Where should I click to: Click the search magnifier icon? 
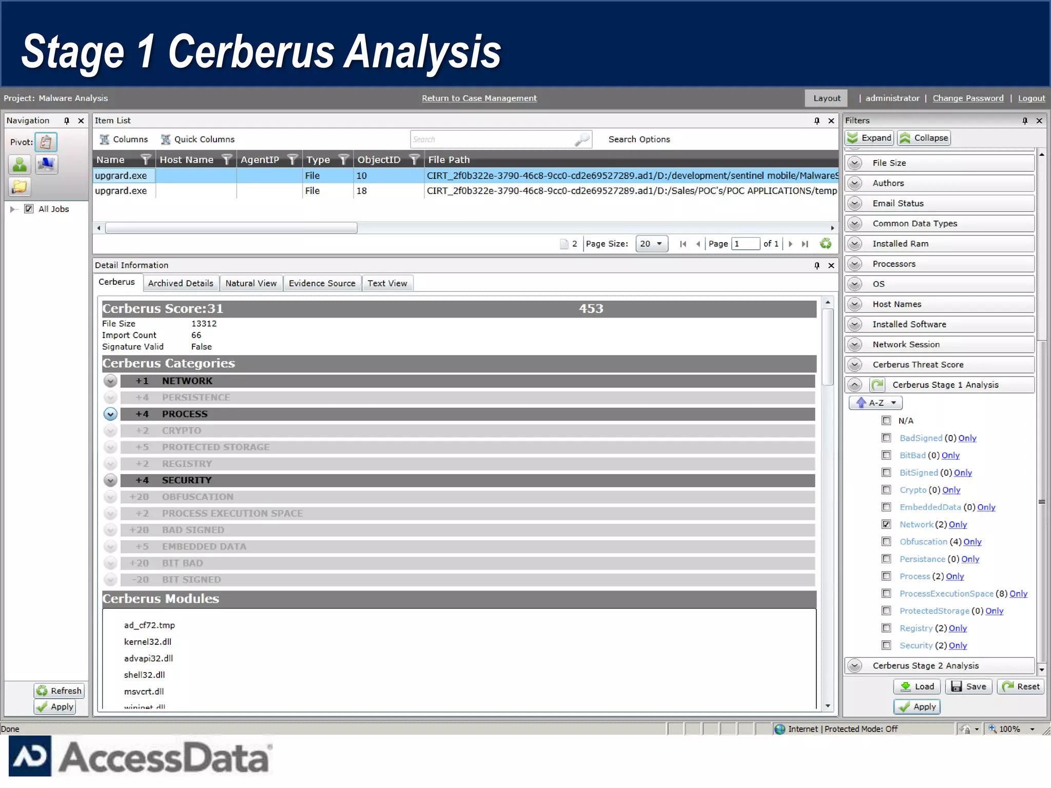tap(582, 139)
